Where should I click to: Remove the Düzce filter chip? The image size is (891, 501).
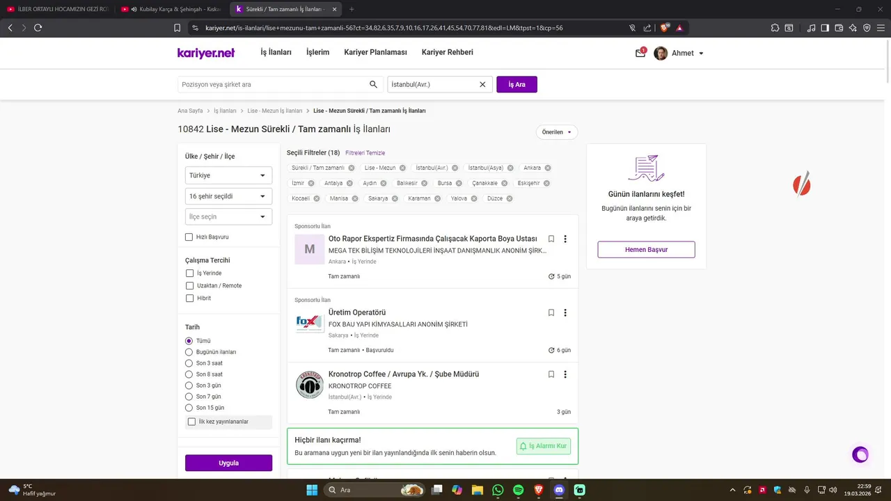click(510, 198)
